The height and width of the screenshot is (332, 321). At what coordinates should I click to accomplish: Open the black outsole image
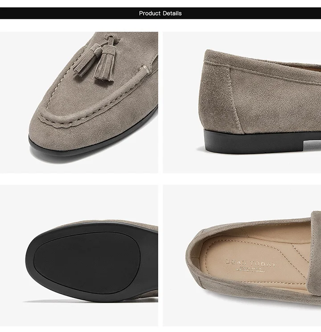click(x=79, y=256)
